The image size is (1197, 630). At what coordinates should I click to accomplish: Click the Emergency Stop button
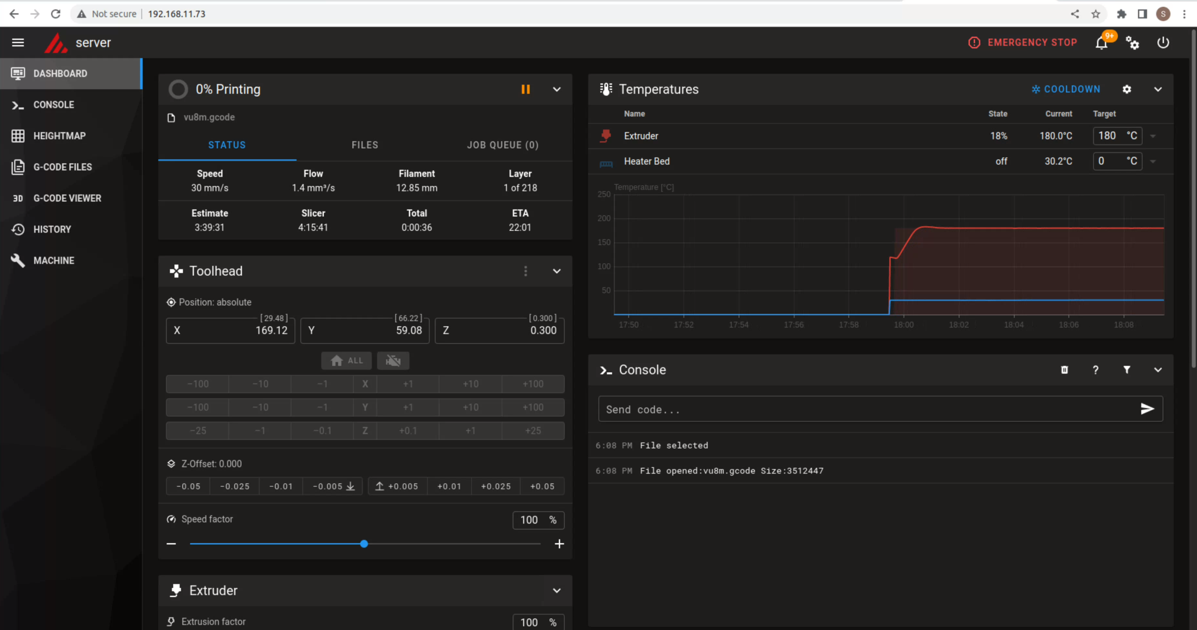tap(1022, 42)
